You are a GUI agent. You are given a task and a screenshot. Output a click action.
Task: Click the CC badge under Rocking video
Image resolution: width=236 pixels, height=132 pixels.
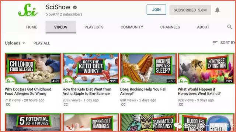(x=123, y=104)
